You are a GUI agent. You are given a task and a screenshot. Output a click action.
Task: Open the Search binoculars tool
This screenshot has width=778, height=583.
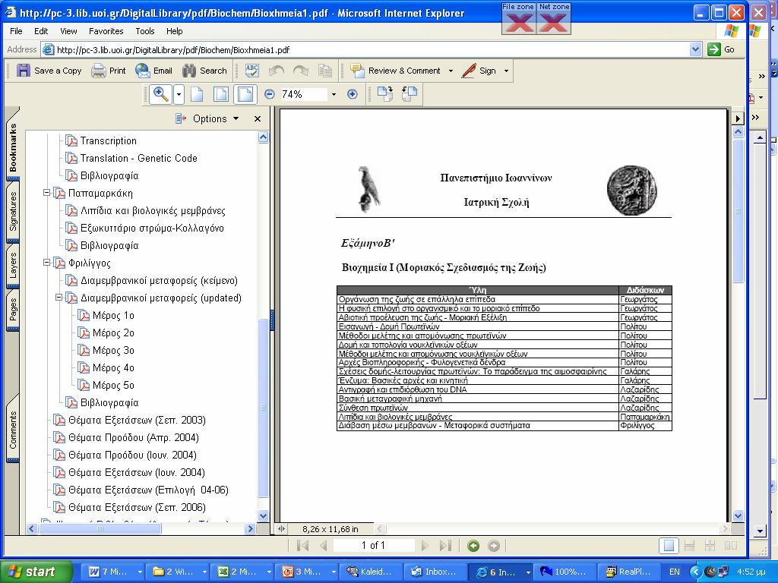pyautogui.click(x=204, y=71)
